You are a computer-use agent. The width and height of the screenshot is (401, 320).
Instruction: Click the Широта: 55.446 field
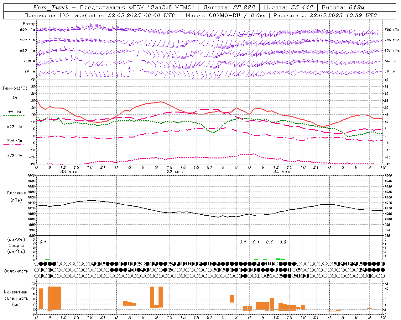coord(288,7)
